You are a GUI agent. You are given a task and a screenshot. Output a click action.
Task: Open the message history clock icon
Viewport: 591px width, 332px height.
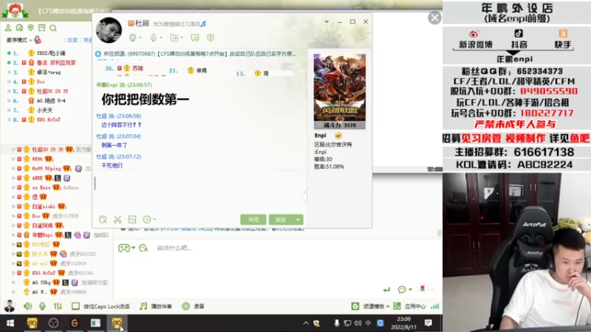pos(146,219)
